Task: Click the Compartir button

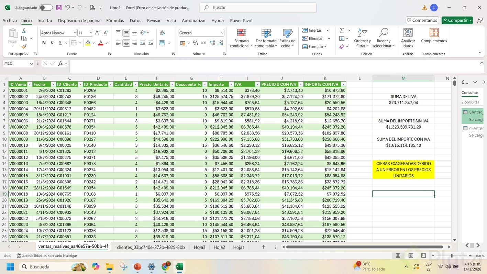Action: coord(457,20)
